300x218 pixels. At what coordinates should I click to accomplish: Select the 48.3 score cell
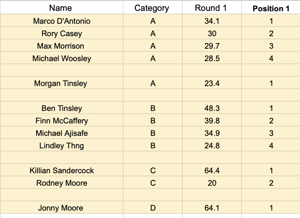pos(212,108)
